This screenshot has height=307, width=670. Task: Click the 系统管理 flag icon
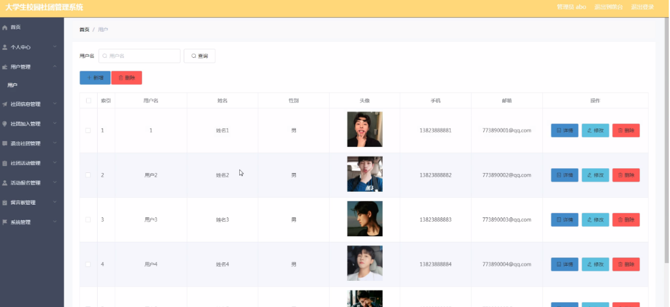tap(5, 222)
